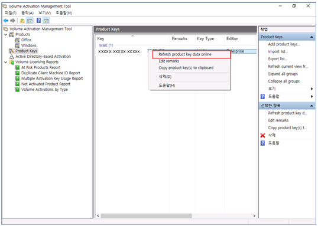The width and height of the screenshot is (318, 226).
Task: Click Refresh product key d... in actions pane
Action: tap(288, 113)
